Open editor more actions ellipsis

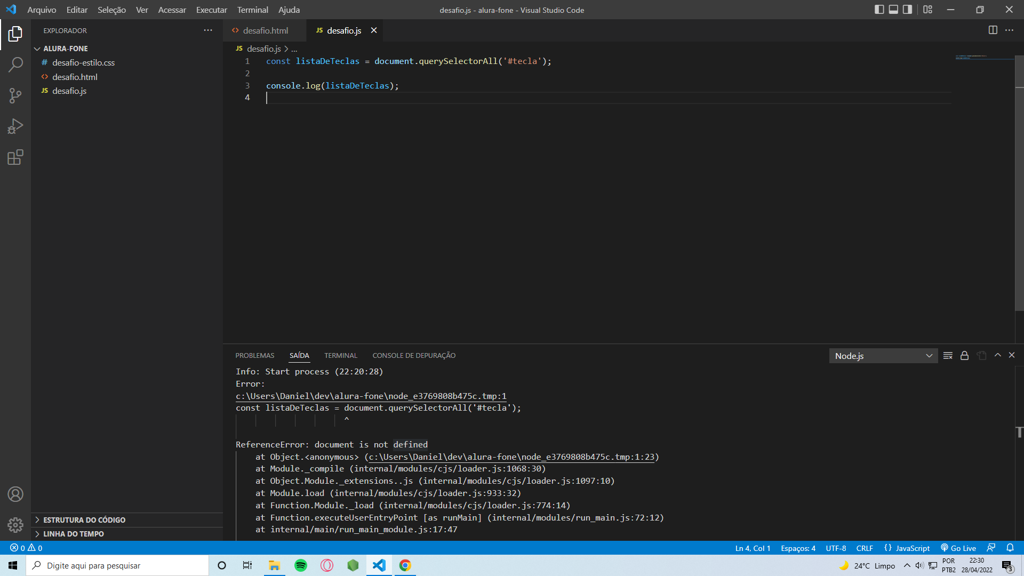[1009, 30]
